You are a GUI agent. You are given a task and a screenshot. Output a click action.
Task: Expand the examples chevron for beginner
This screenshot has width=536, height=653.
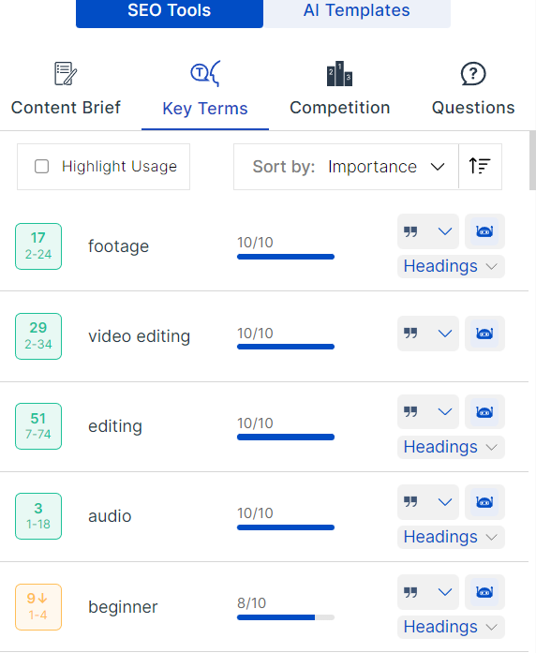pyautogui.click(x=445, y=592)
